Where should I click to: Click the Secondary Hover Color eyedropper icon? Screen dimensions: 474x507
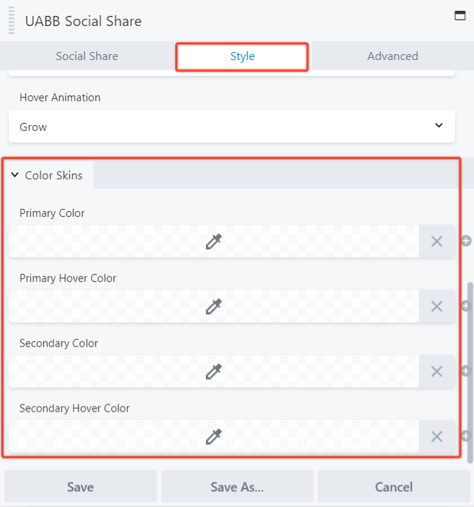click(x=213, y=437)
